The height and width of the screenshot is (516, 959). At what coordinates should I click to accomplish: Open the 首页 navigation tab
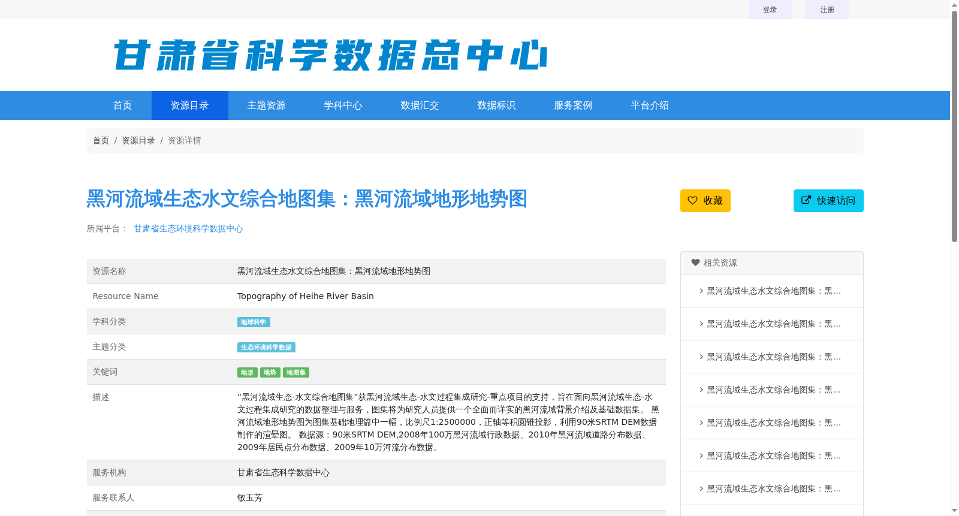tap(122, 105)
